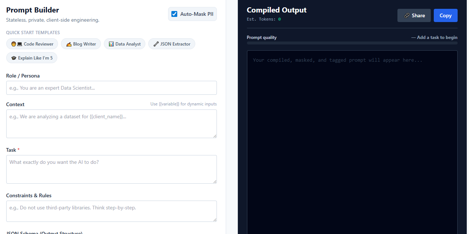This screenshot has height=234, width=469.
Task: Toggle the Auto-Mask PII checkbox
Action: 174,14
